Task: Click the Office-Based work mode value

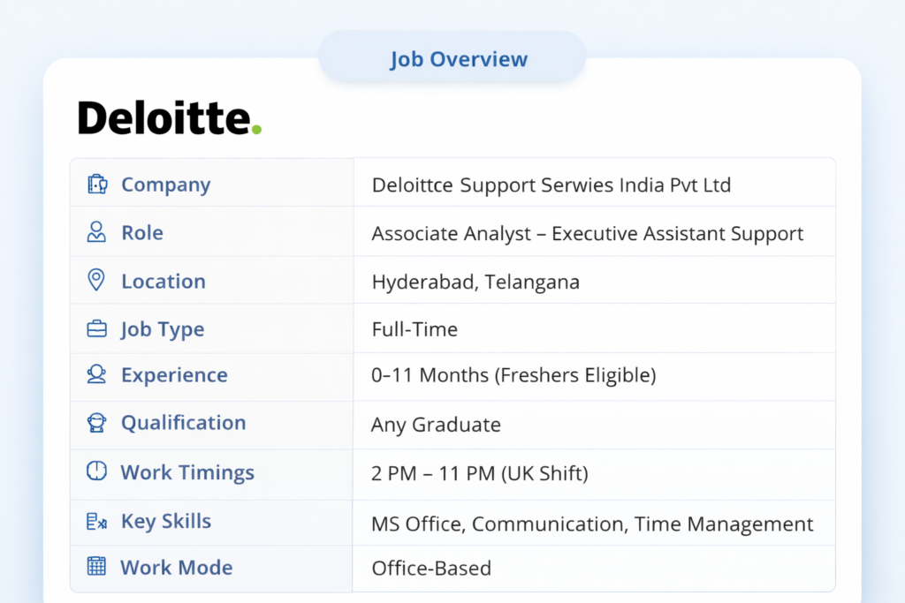Action: [431, 568]
